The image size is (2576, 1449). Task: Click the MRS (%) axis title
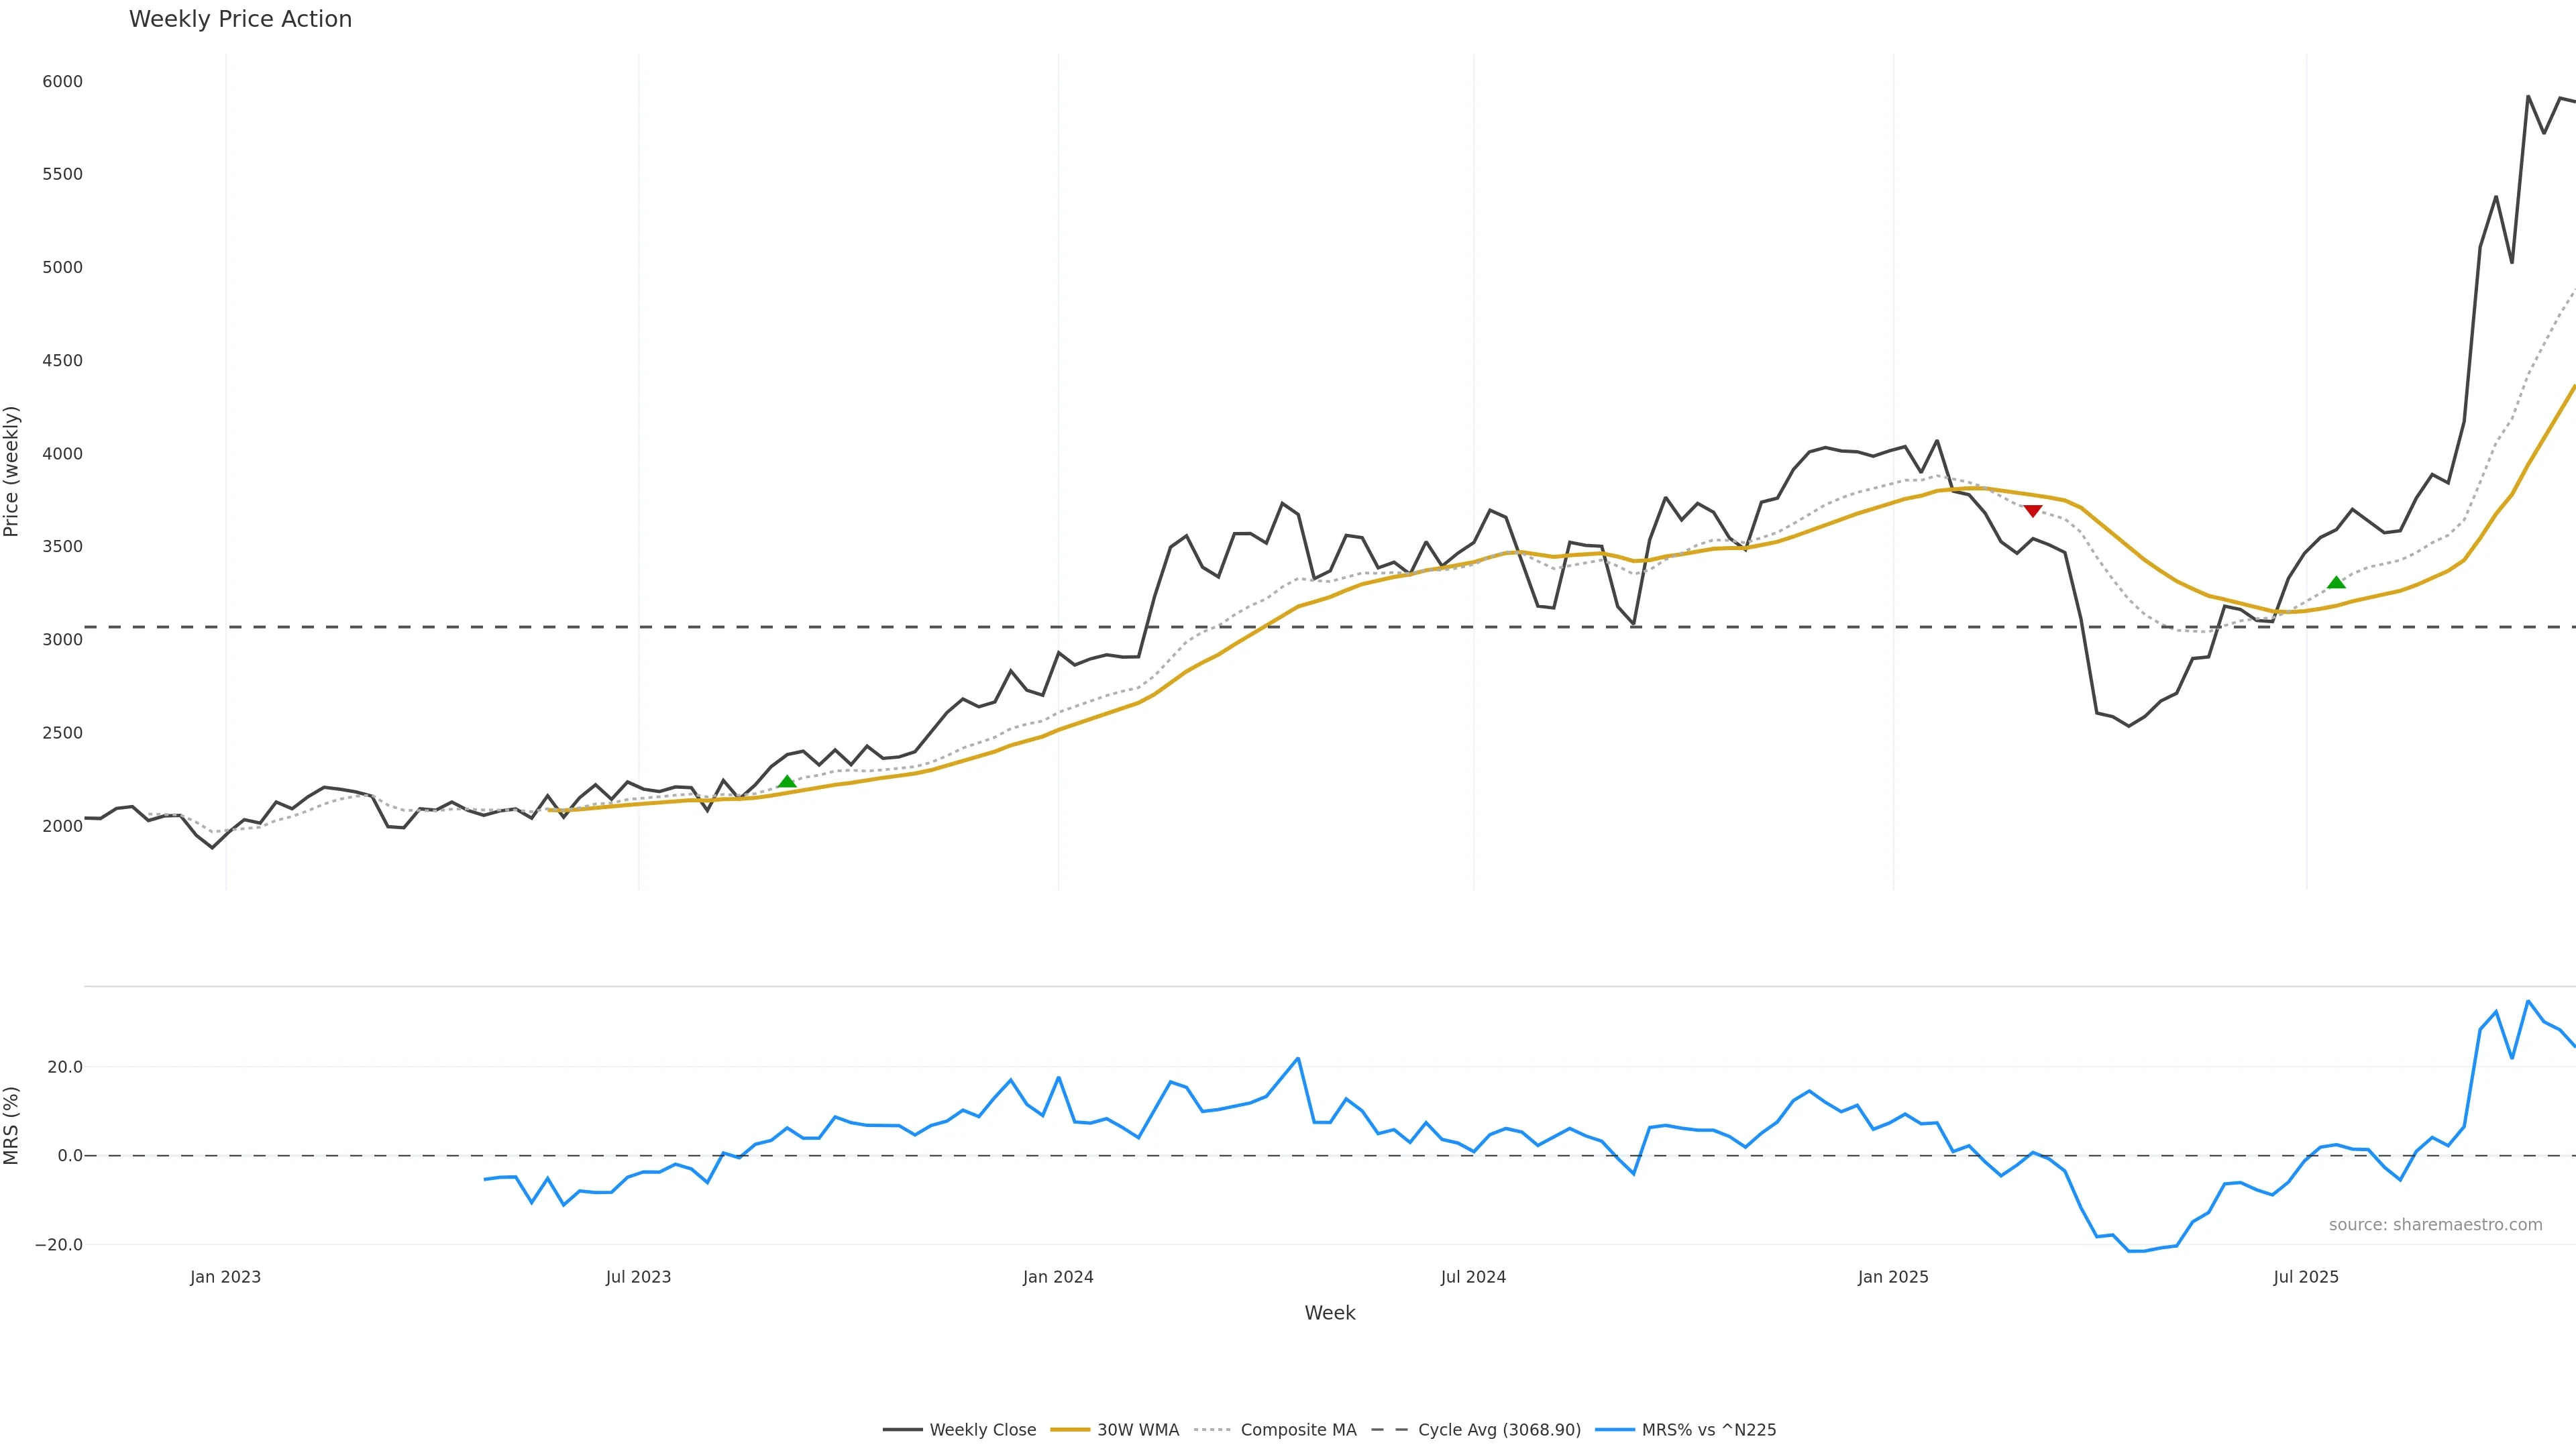pyautogui.click(x=12, y=1125)
